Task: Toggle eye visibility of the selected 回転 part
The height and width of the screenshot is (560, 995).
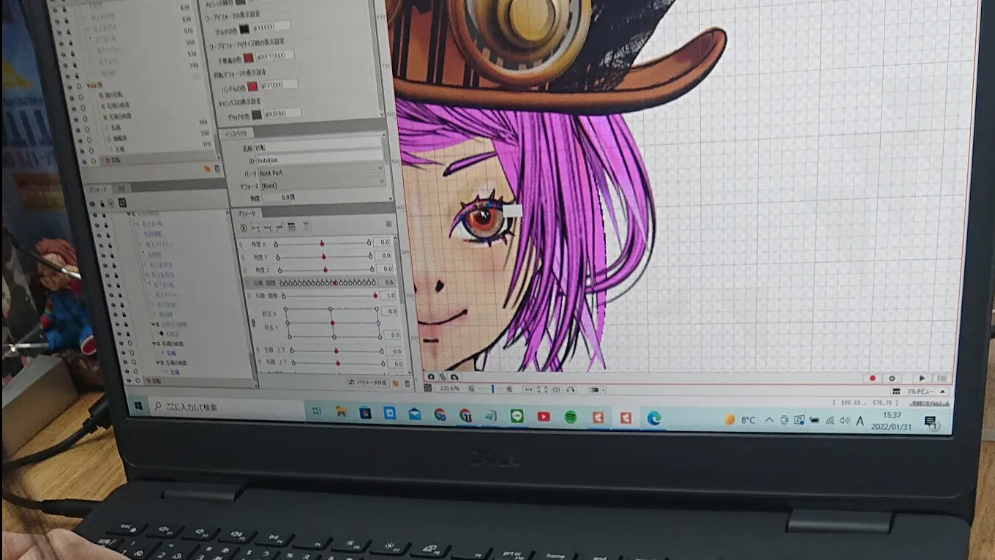Action: (84, 161)
